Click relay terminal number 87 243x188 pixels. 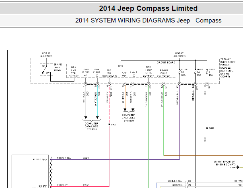47,73
